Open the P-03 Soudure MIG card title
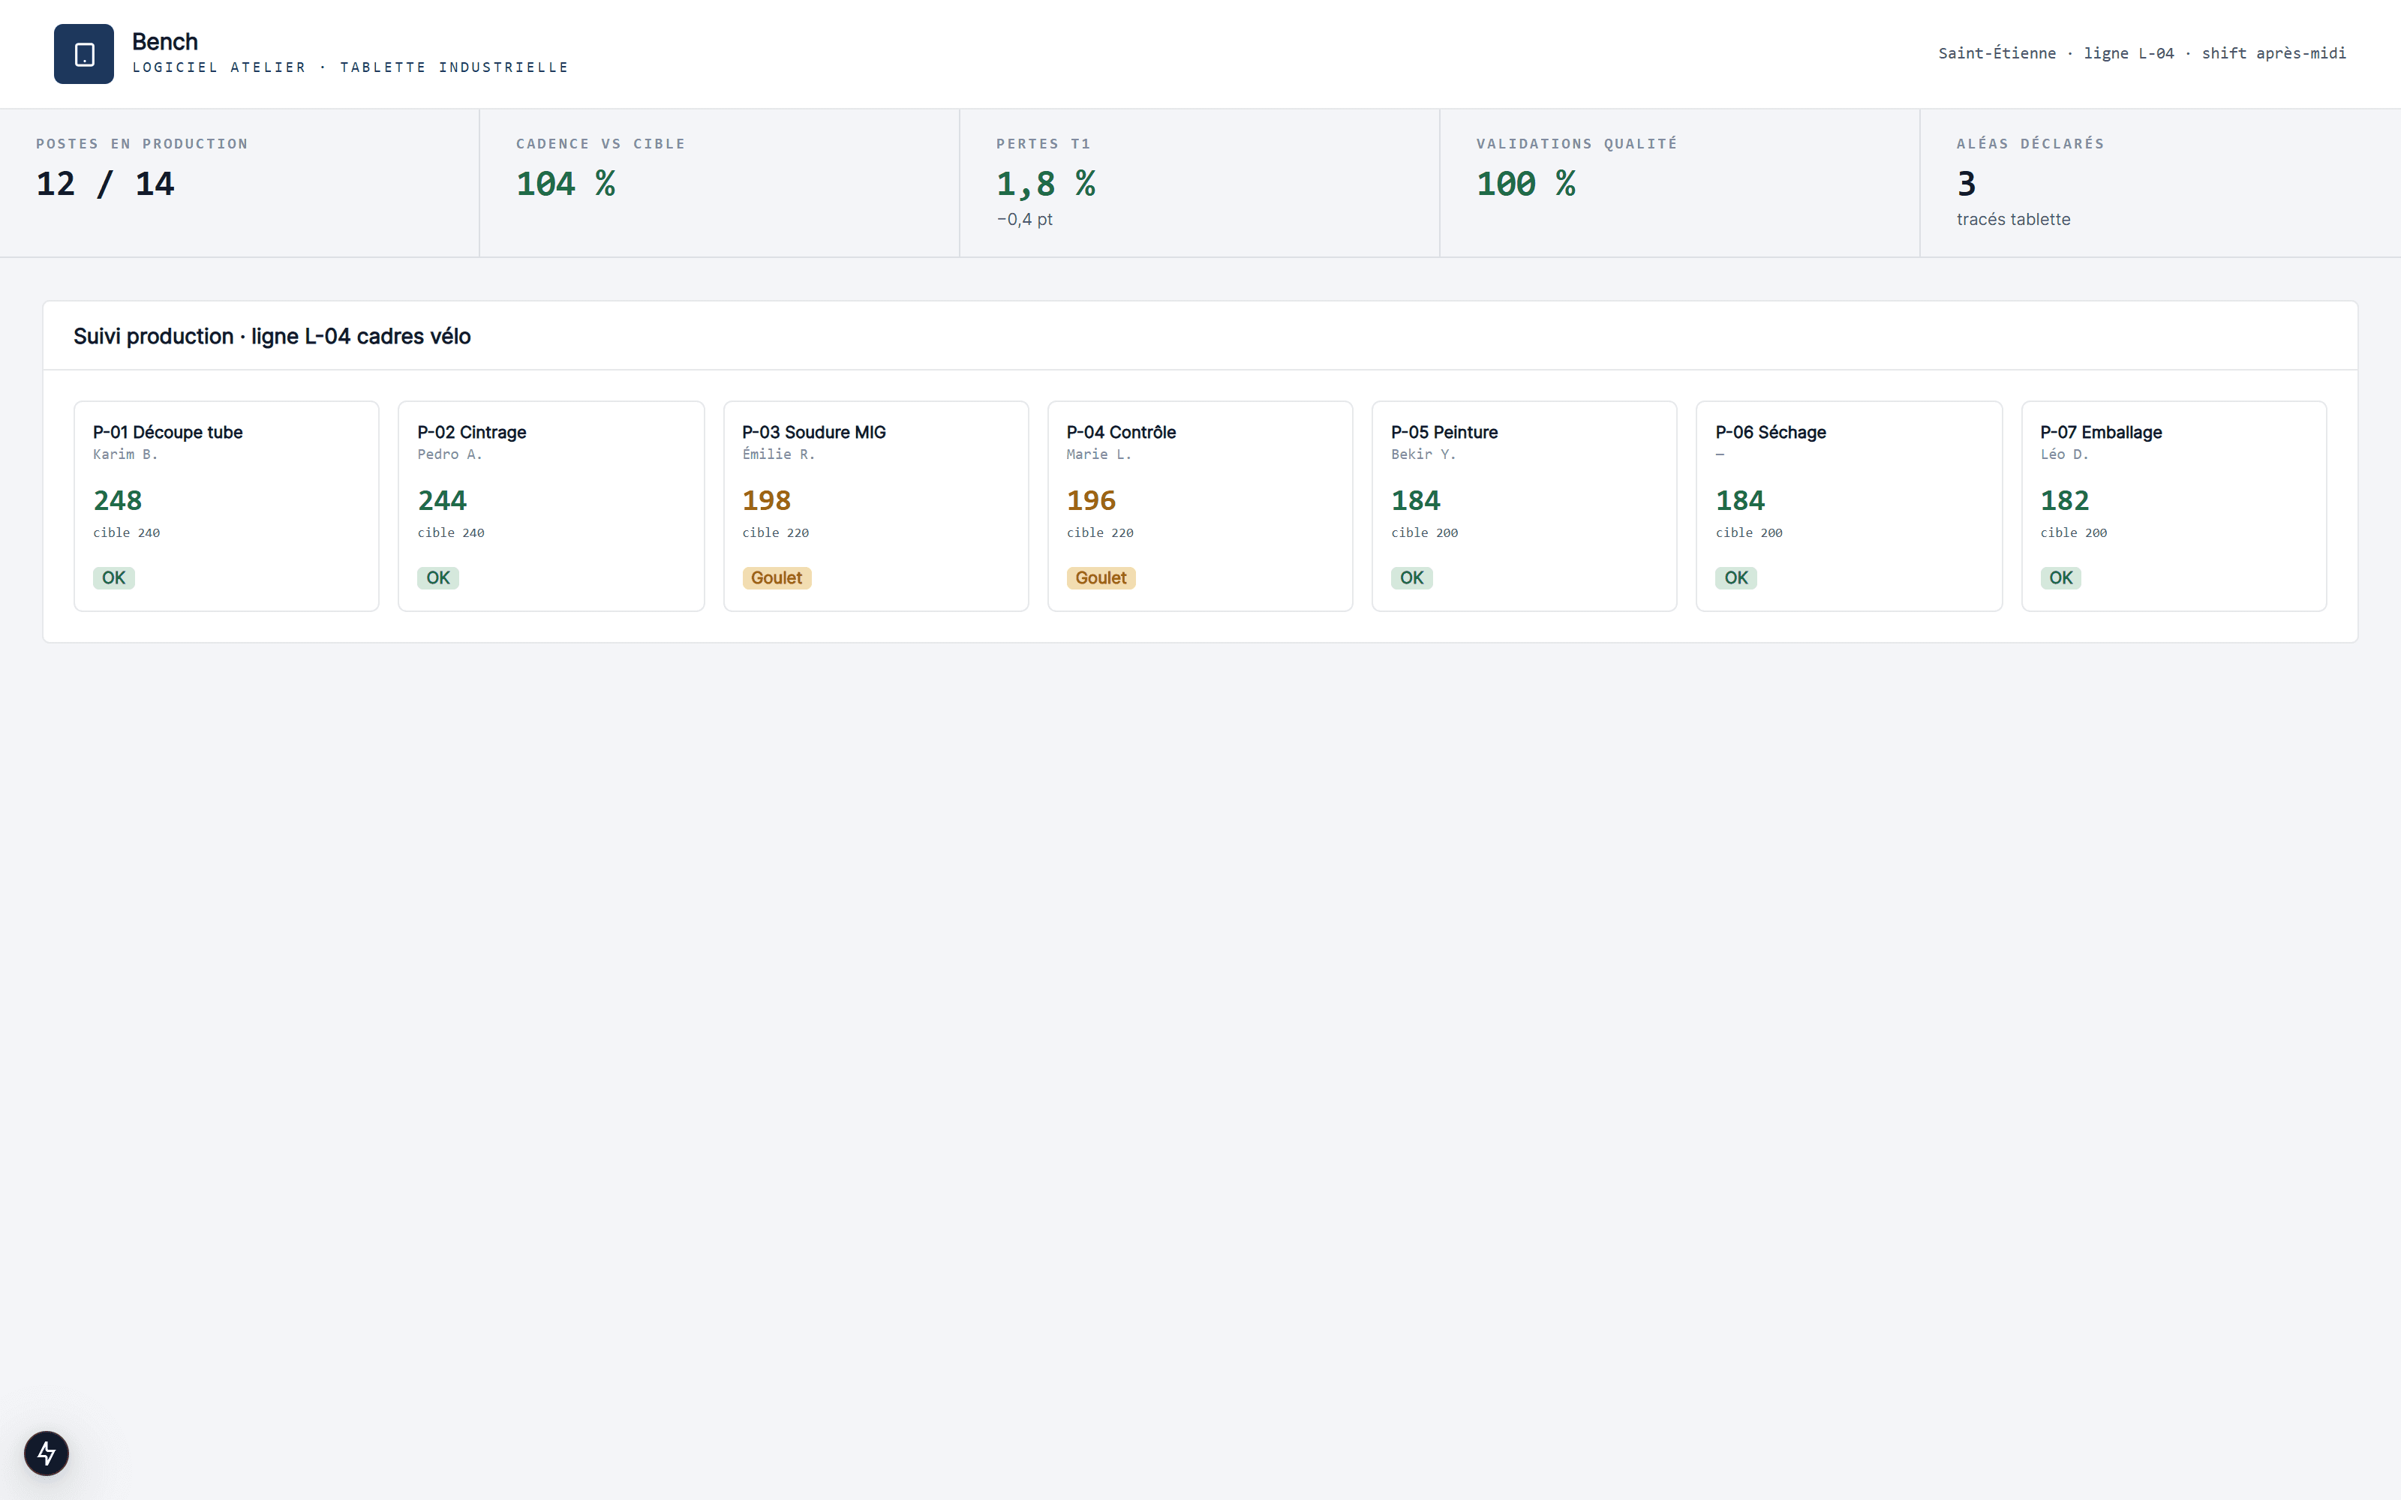 click(x=813, y=433)
